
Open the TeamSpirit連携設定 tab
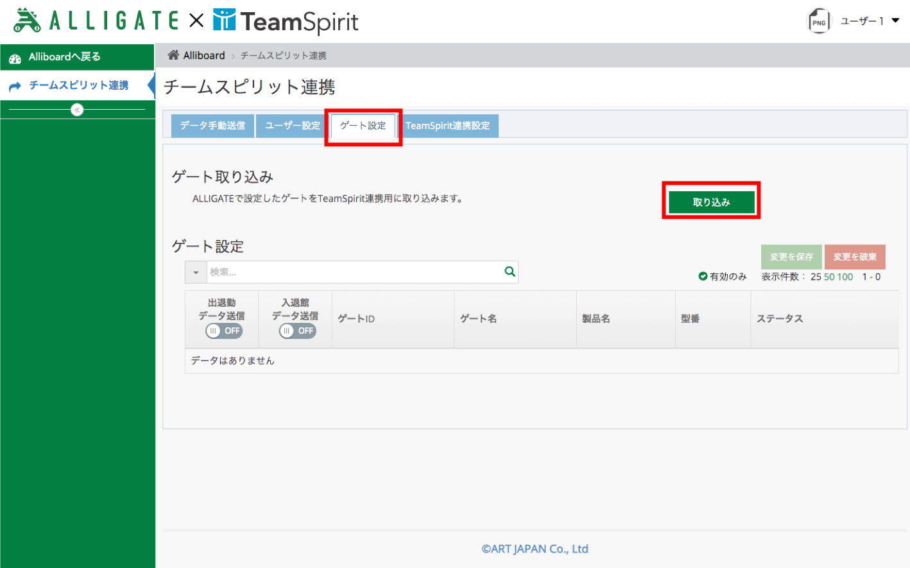[447, 126]
